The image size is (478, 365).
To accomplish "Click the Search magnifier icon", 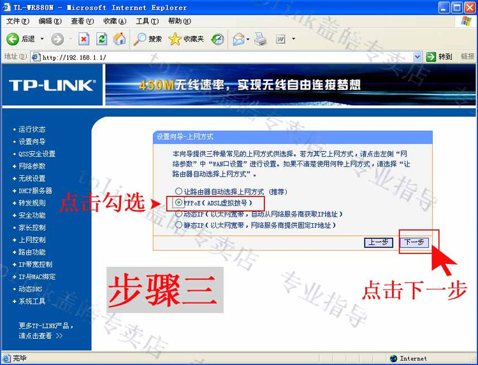I will tap(140, 39).
